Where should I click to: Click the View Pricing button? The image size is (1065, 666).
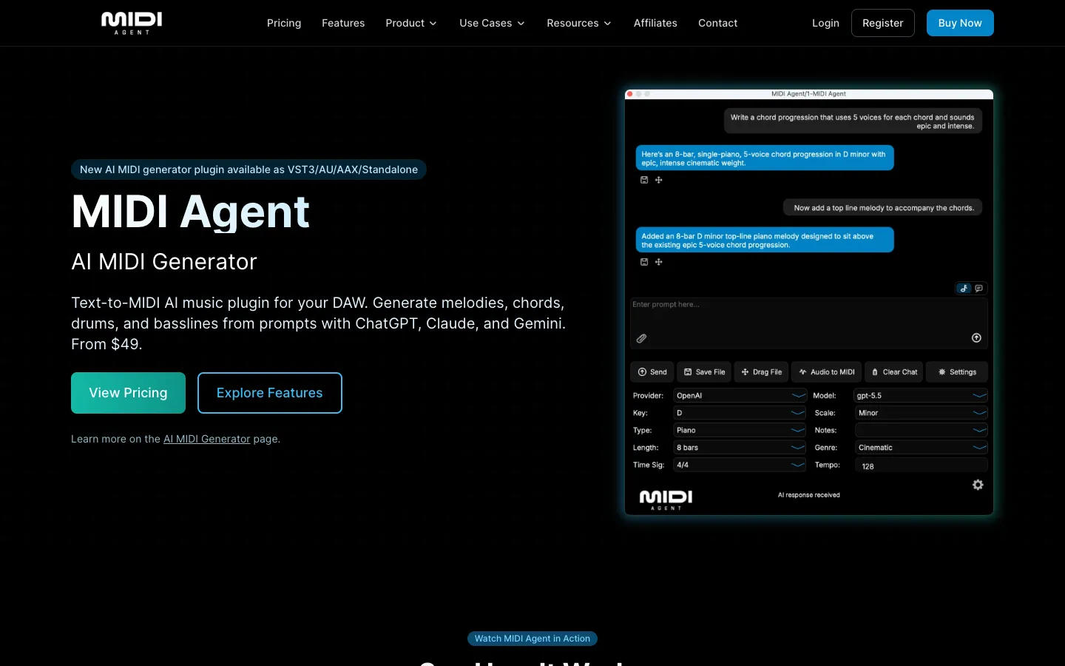[128, 393]
